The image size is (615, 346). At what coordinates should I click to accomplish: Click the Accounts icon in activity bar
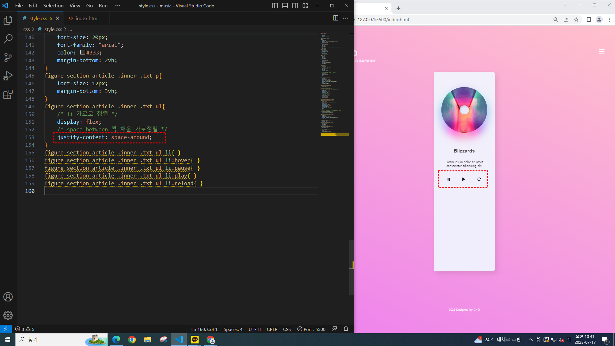(x=8, y=297)
